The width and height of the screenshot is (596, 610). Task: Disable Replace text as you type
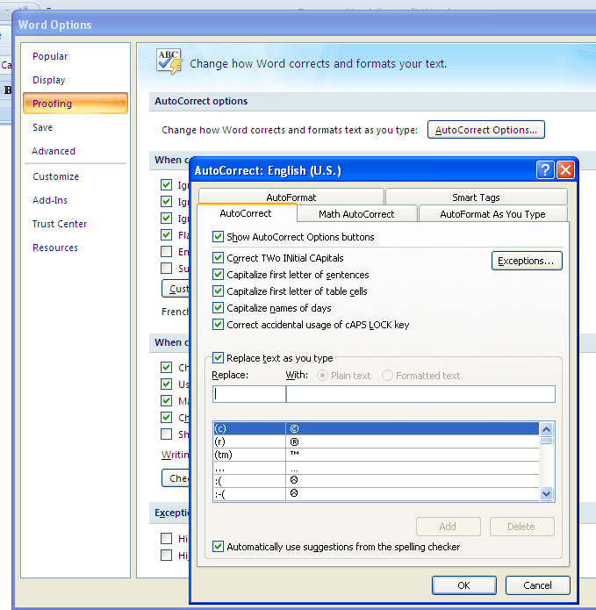(x=218, y=357)
